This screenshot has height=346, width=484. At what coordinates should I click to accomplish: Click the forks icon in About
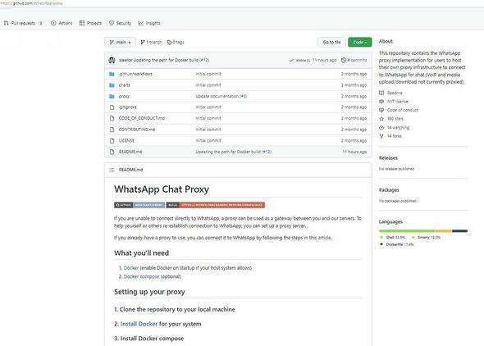(381, 136)
